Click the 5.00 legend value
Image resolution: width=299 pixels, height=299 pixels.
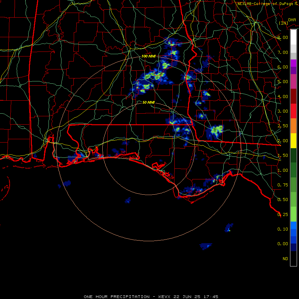click(x=283, y=82)
